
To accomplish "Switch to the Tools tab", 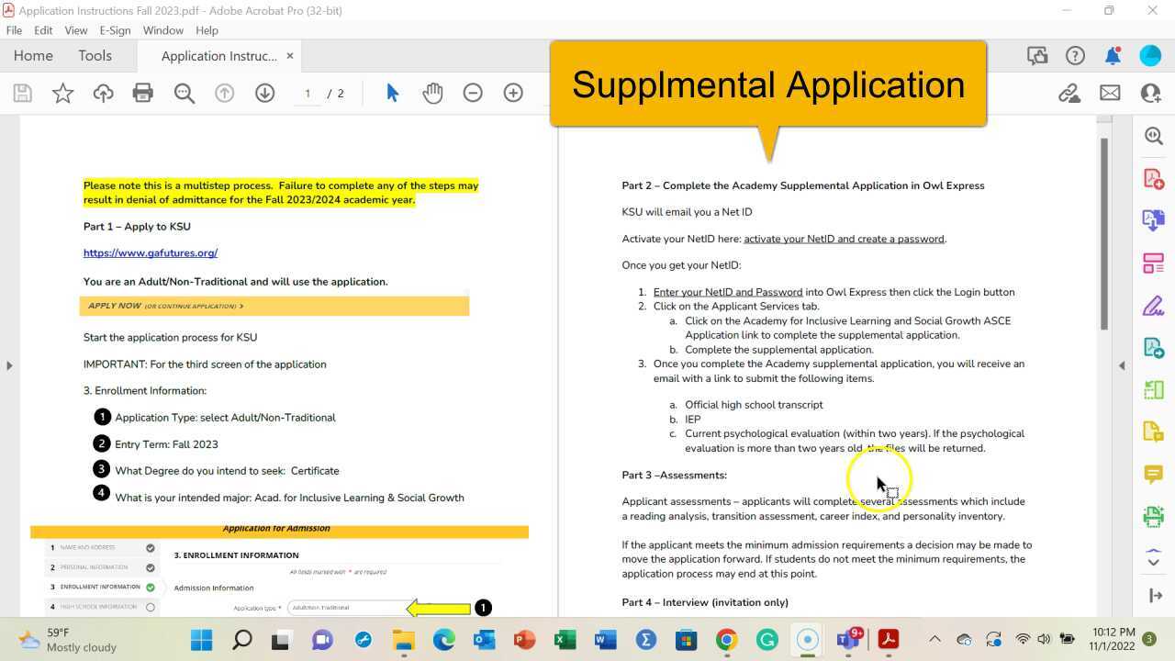I will tap(95, 55).
